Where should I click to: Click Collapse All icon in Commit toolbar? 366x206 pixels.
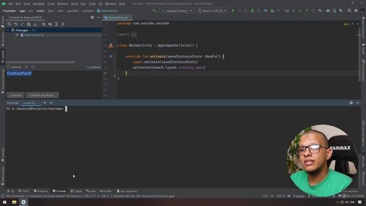click(63, 24)
